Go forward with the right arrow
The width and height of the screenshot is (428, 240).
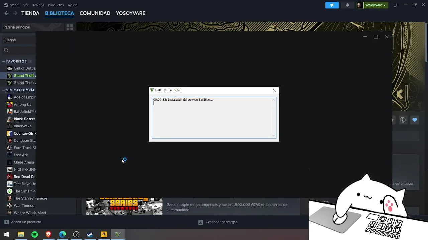coord(15,13)
